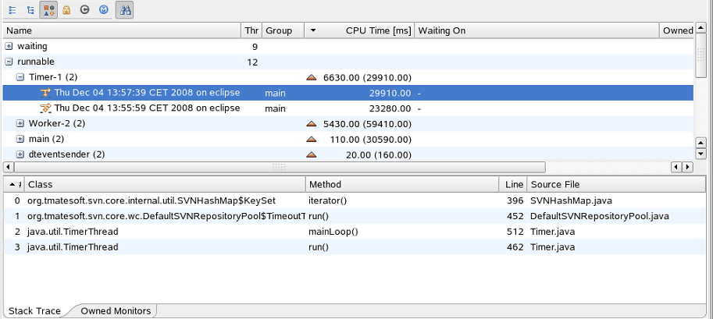Click the padlock monitors toolbar icon
Image resolution: width=713 pixels, height=319 pixels.
(x=66, y=9)
